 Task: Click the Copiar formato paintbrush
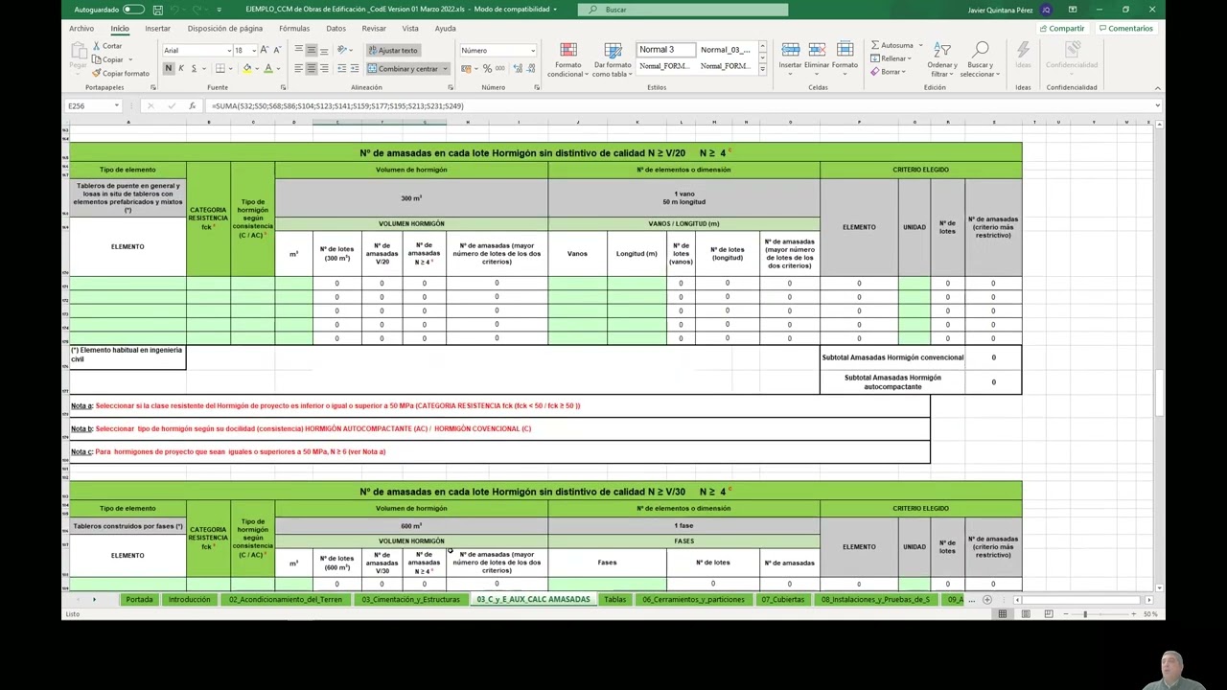click(x=97, y=73)
